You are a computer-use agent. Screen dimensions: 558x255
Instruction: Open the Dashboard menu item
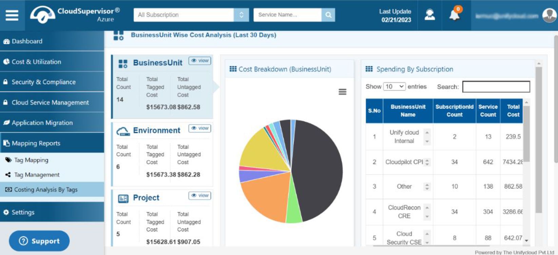(52, 41)
